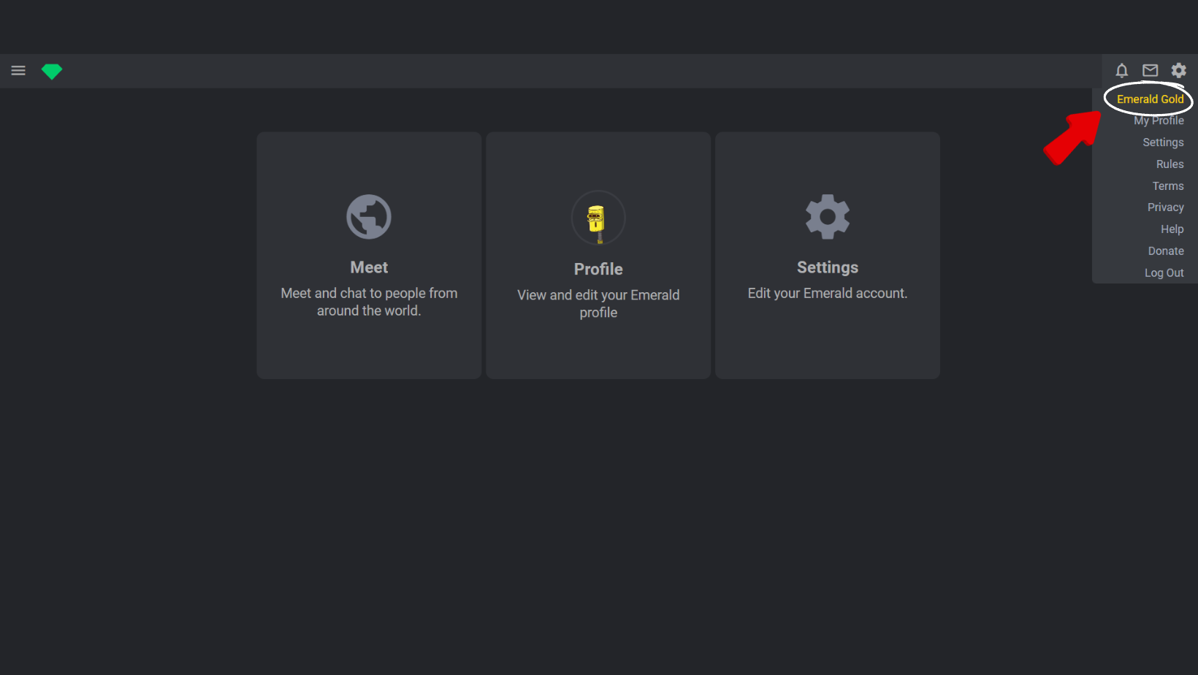Screen dimensions: 1198x675
Task: Open Help from the dropdown menu
Action: [x=1172, y=229]
